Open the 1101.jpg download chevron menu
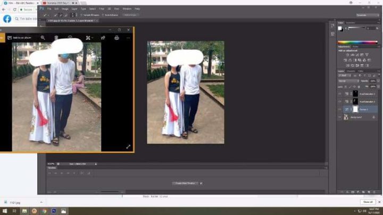Viewport: 383px width, 215px height. pyautogui.click(x=41, y=202)
